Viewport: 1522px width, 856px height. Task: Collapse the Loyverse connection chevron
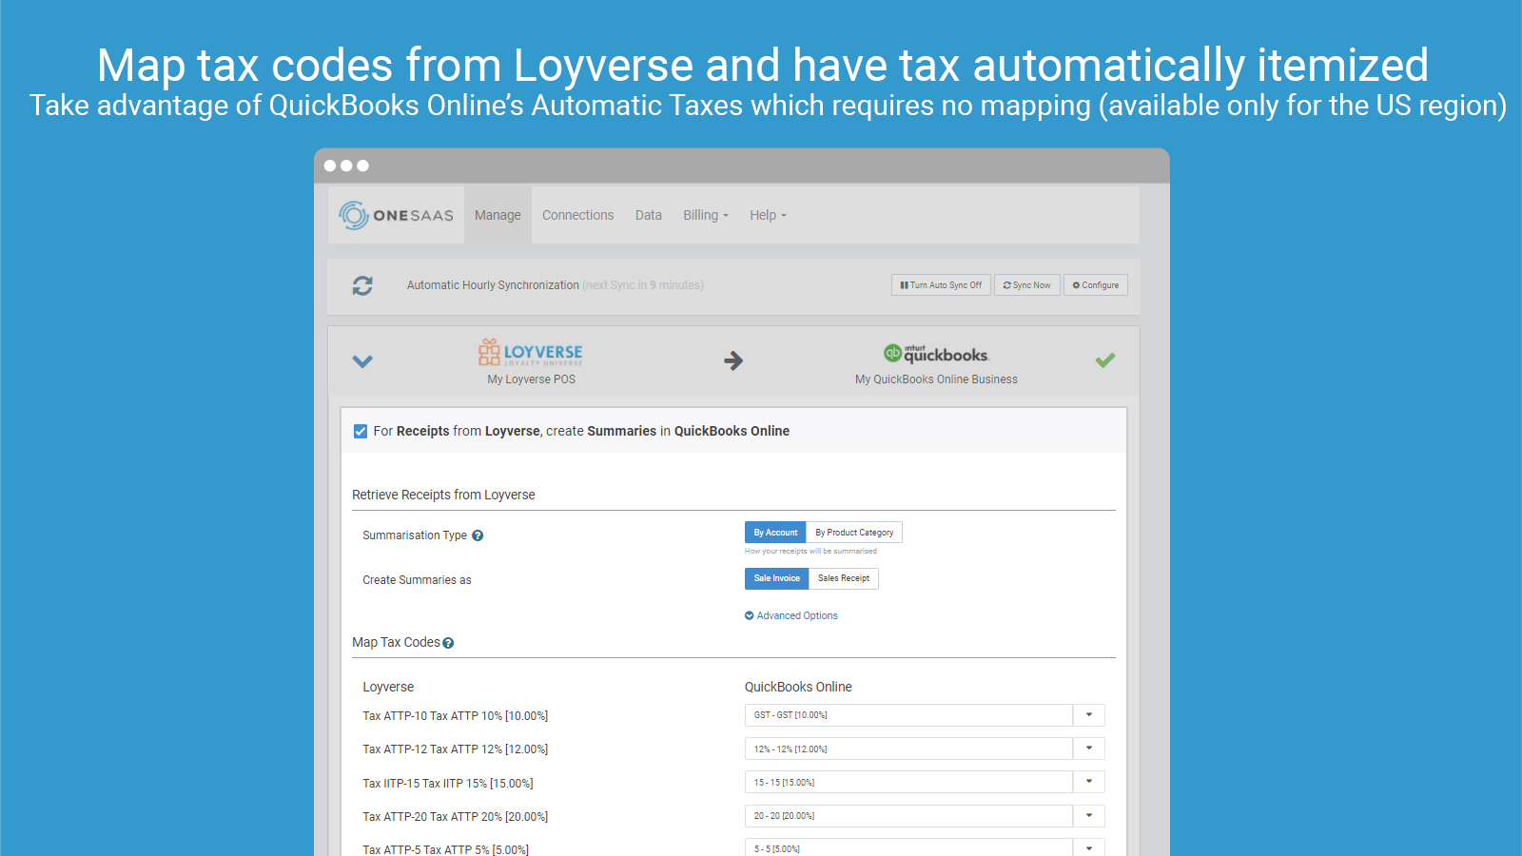coord(362,361)
